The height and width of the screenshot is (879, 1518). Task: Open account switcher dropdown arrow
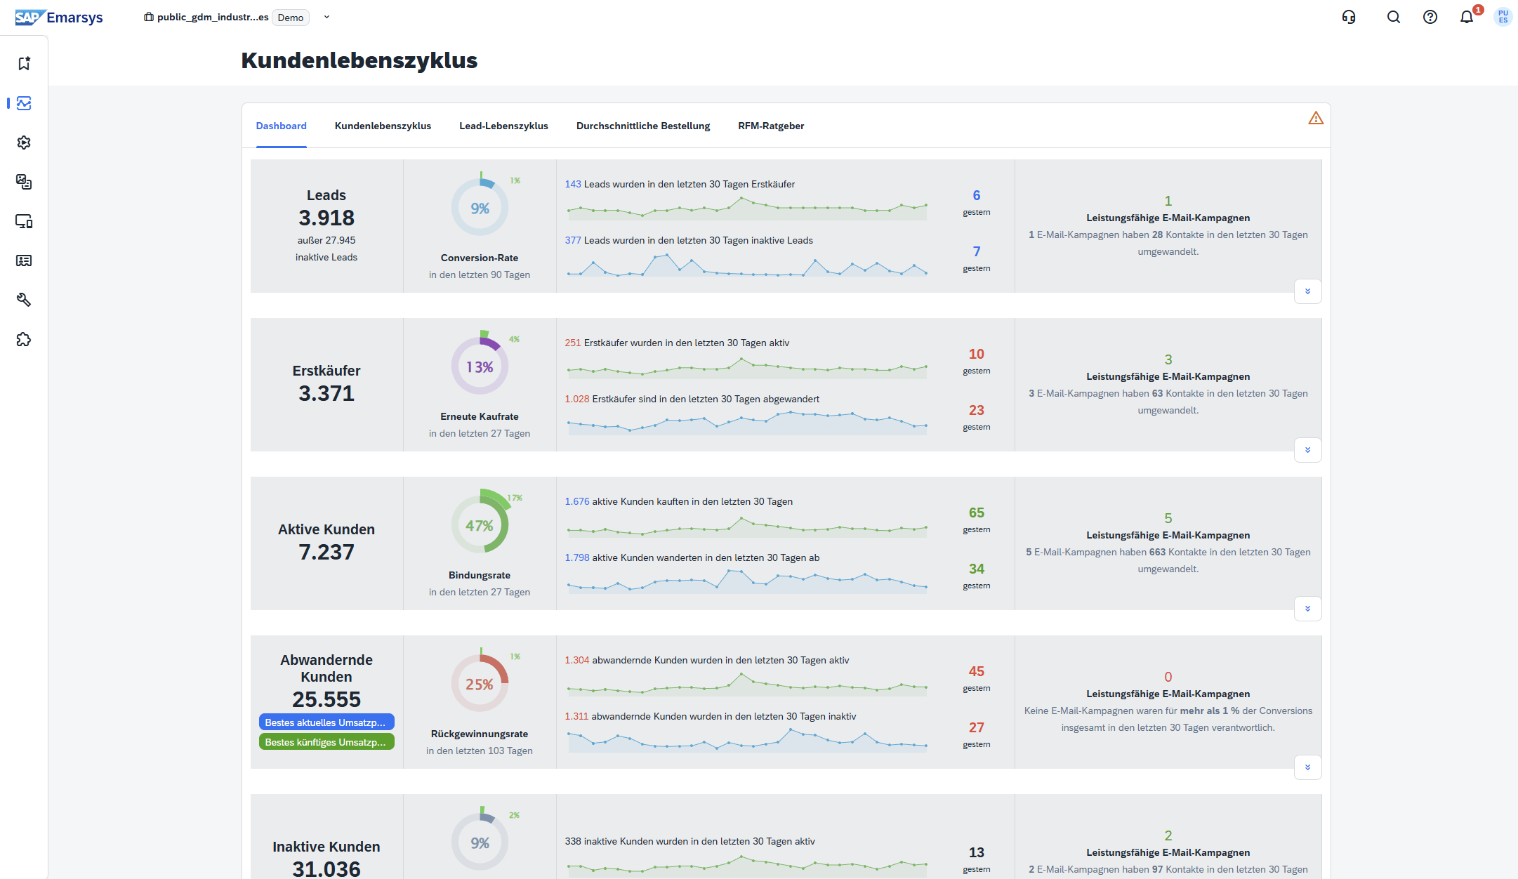coord(326,17)
